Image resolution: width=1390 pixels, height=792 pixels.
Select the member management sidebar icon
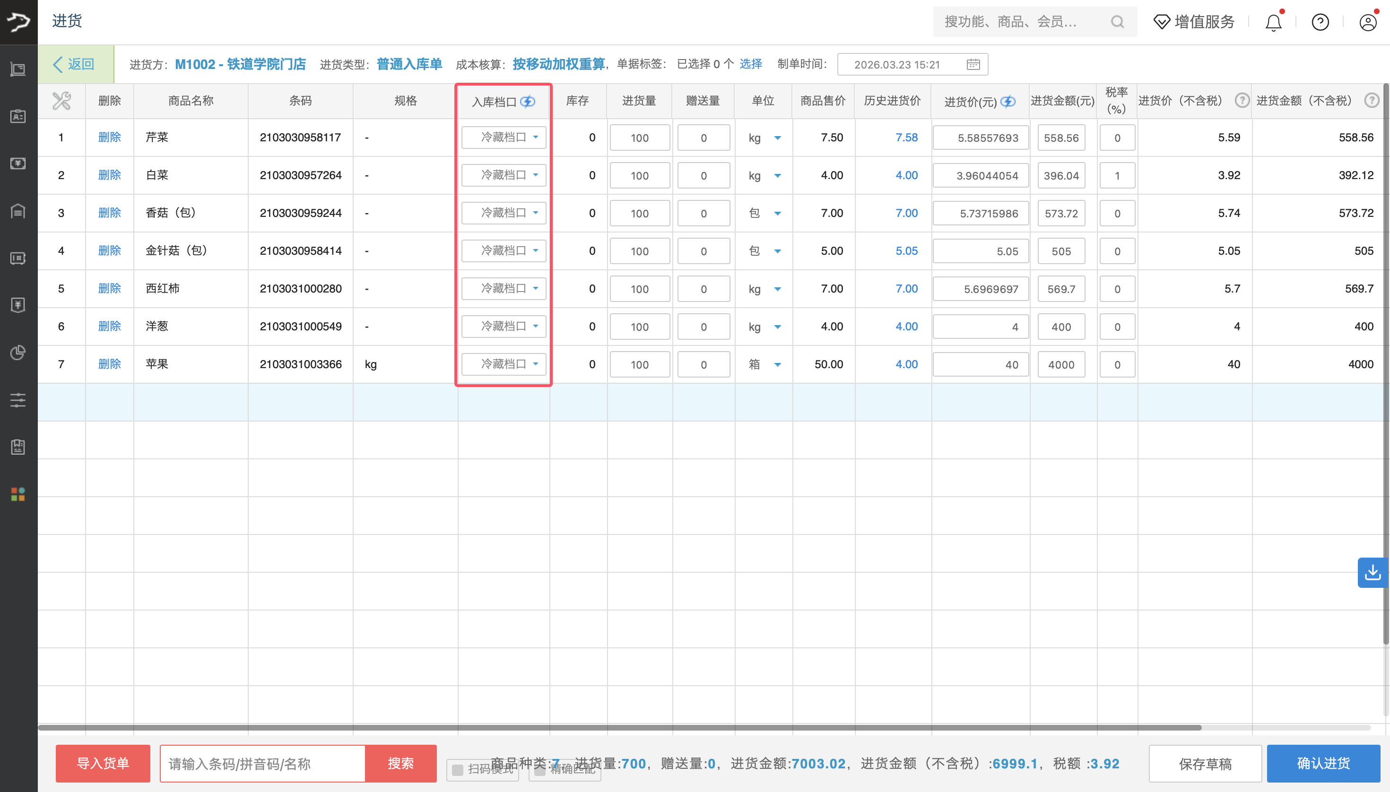[x=18, y=116]
